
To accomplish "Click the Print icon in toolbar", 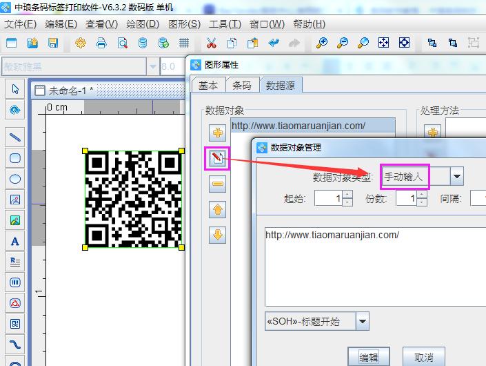I will 101,43.
